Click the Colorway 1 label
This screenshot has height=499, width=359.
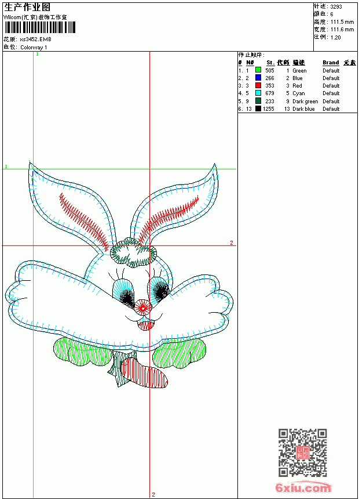34,48
